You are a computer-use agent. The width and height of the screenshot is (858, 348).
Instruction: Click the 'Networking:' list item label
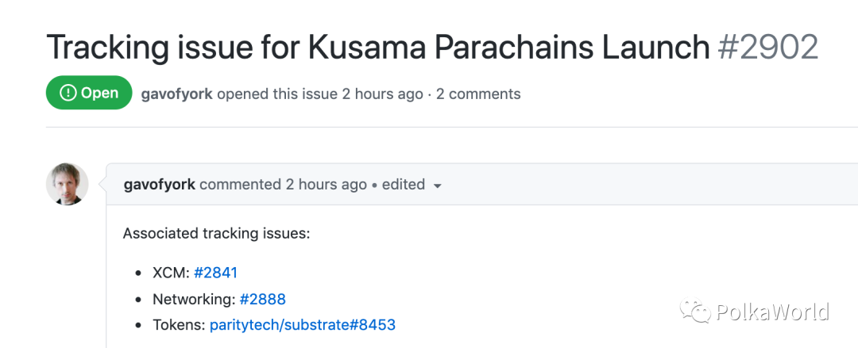click(194, 299)
